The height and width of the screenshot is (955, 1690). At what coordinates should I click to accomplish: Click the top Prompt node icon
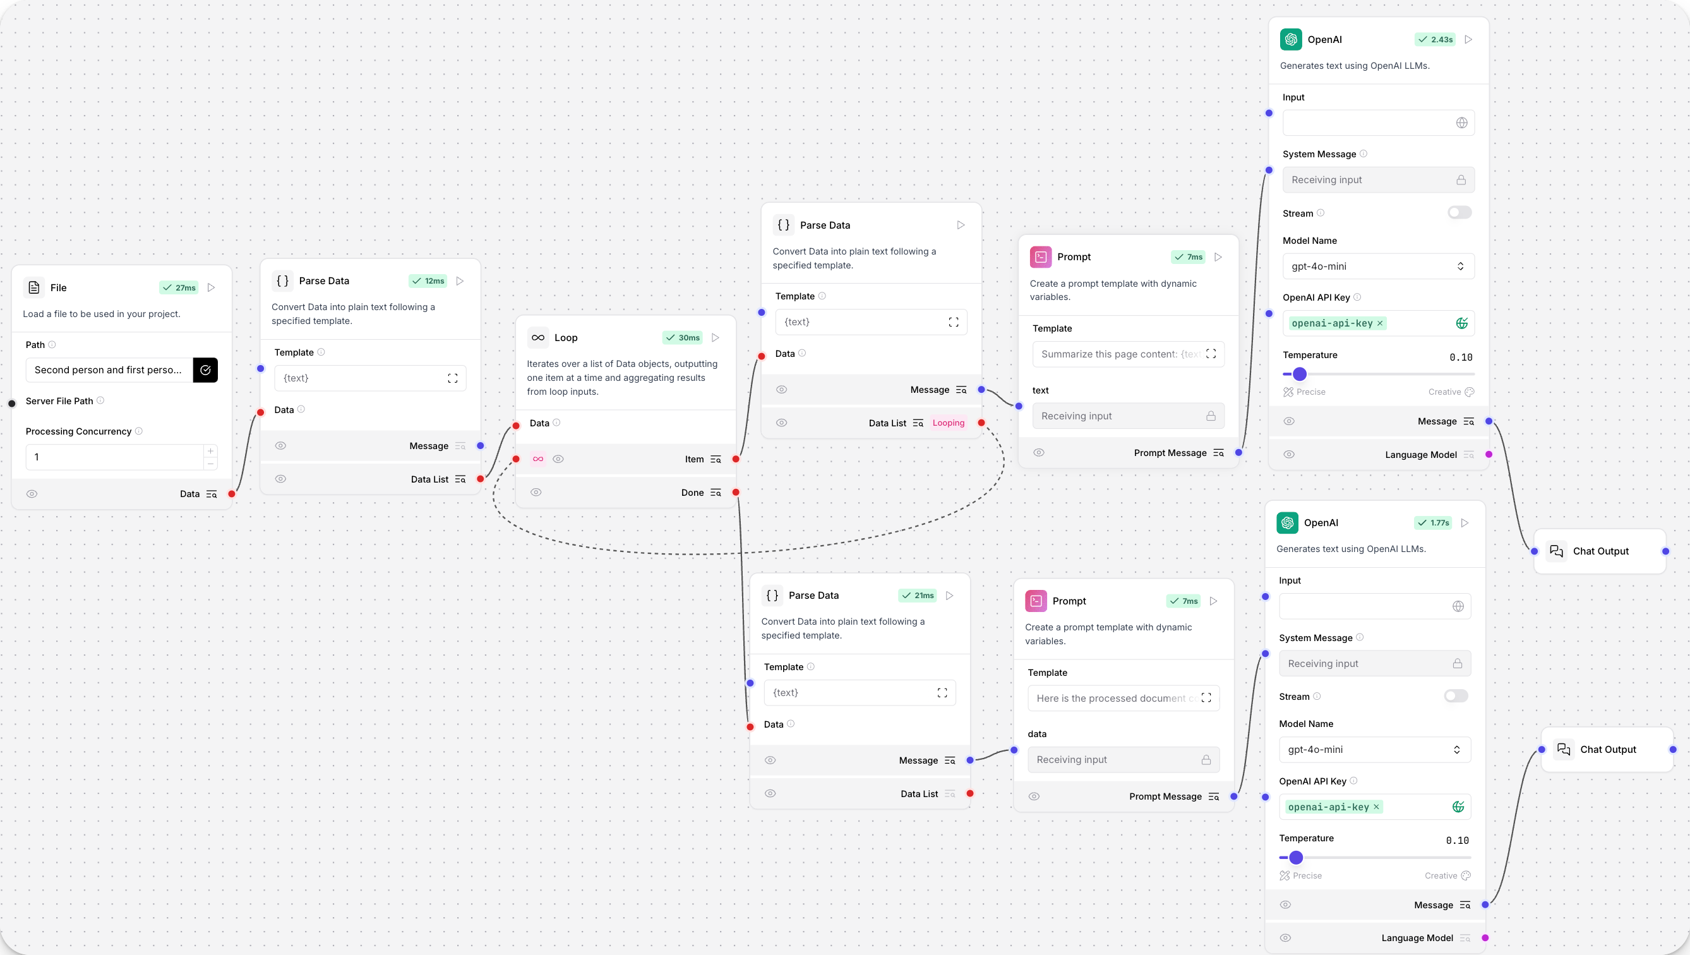coord(1040,256)
